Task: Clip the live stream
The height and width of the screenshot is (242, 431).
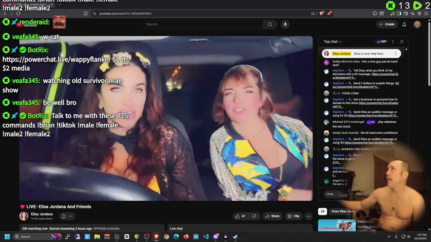Action: (x=293, y=216)
